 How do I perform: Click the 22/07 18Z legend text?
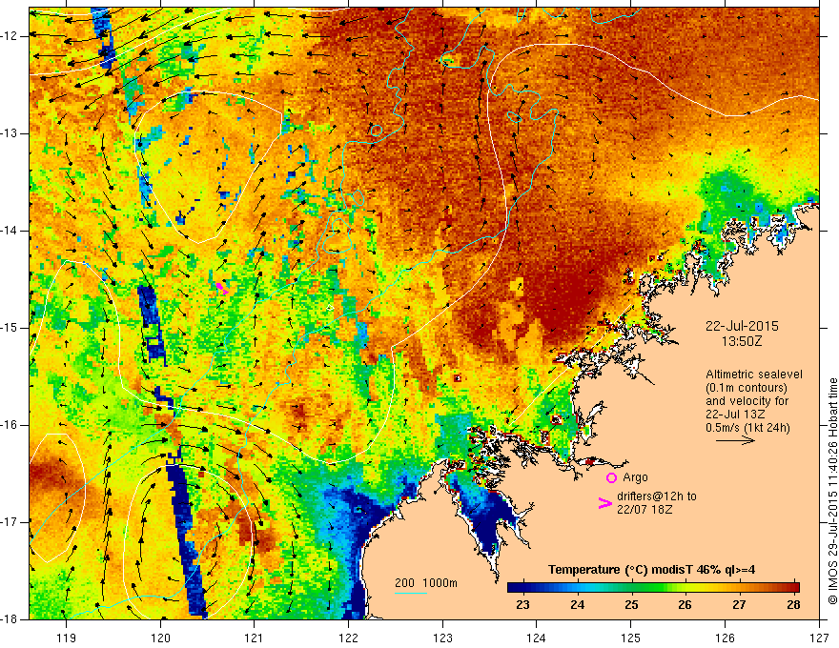click(x=645, y=510)
